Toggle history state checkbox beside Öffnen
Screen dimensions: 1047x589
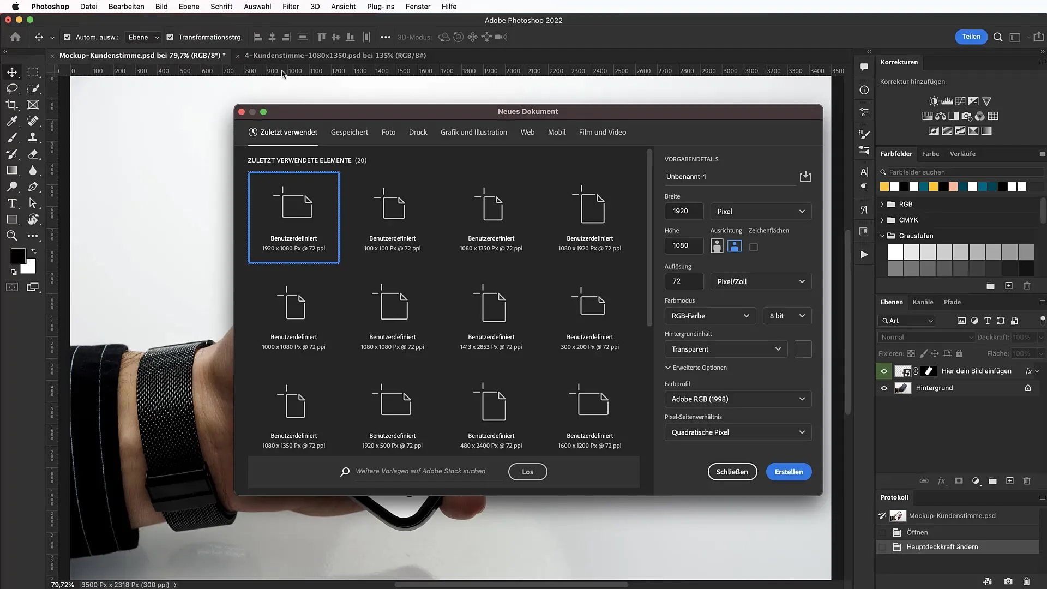[x=882, y=532]
